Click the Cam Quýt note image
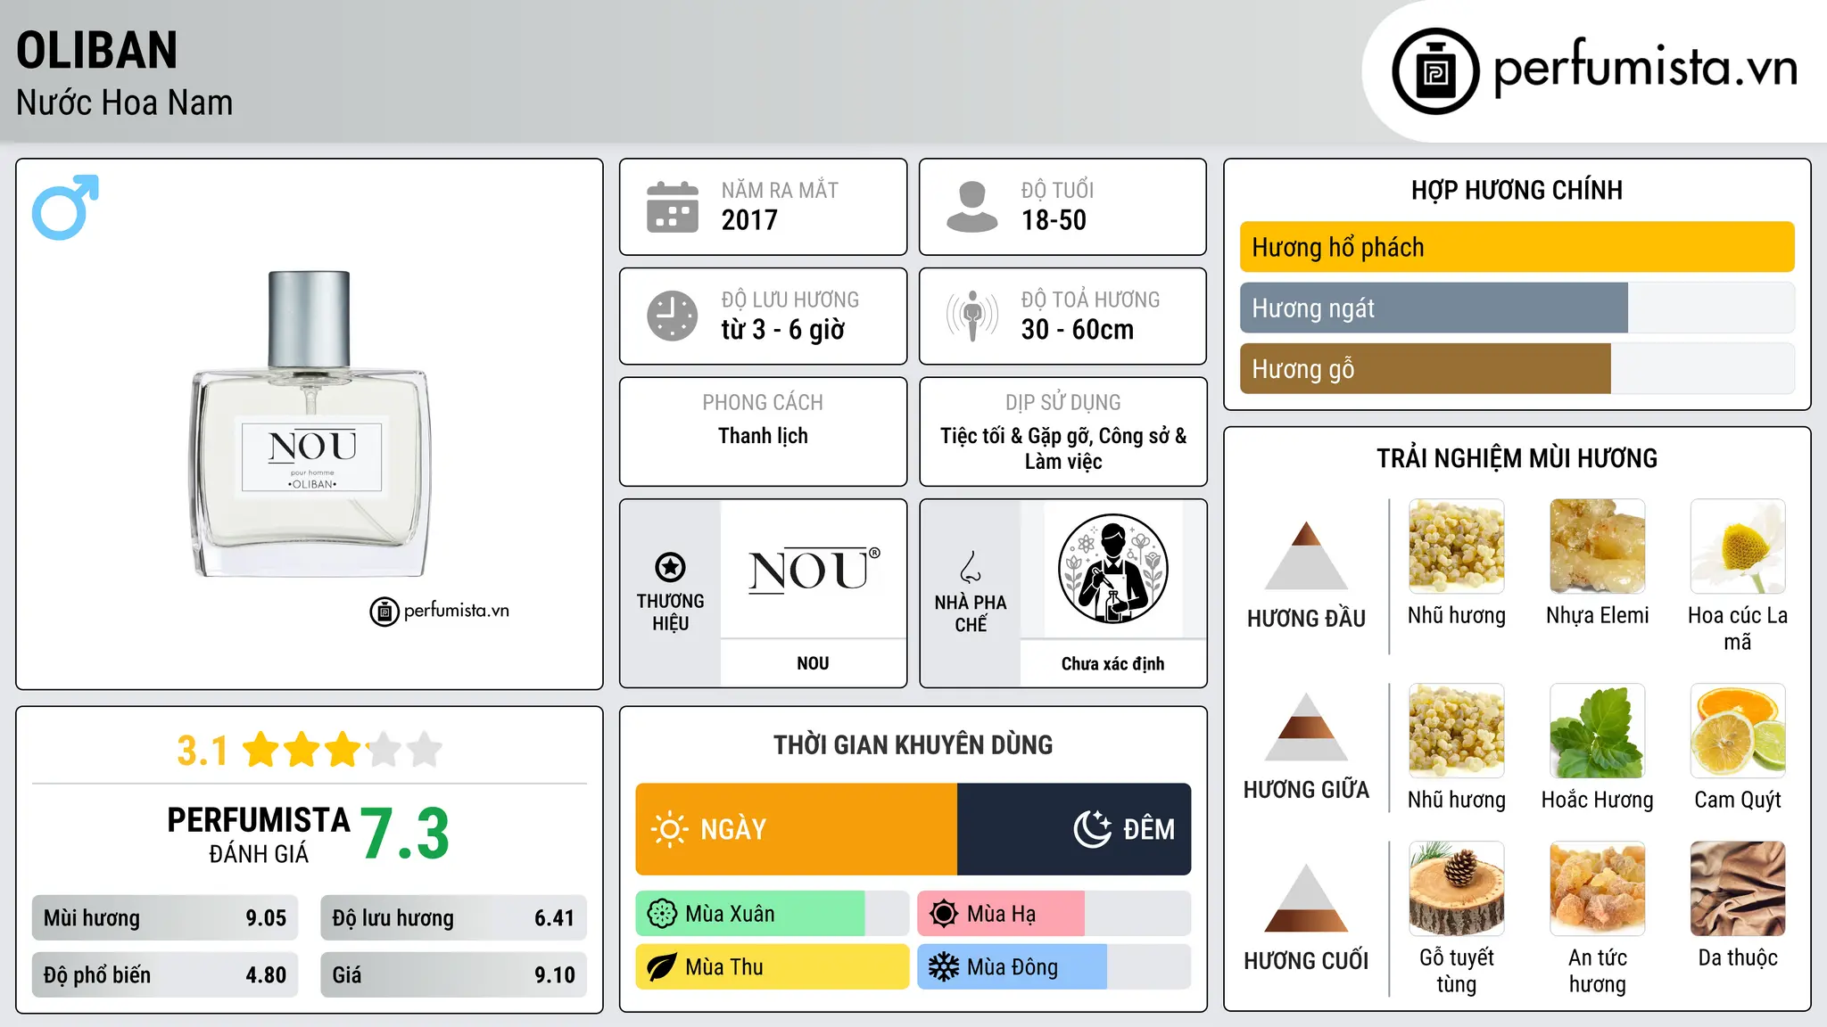This screenshot has width=1827, height=1027. coord(1738,731)
